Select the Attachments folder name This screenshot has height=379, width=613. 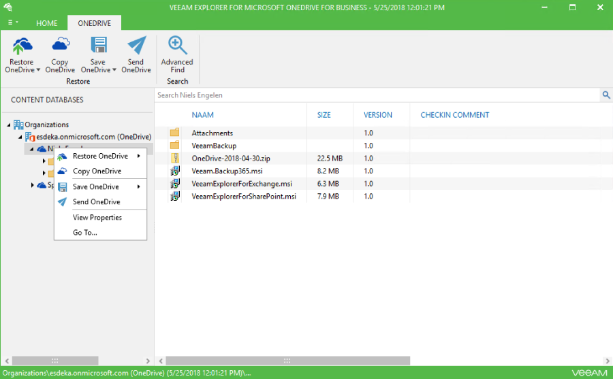point(213,133)
